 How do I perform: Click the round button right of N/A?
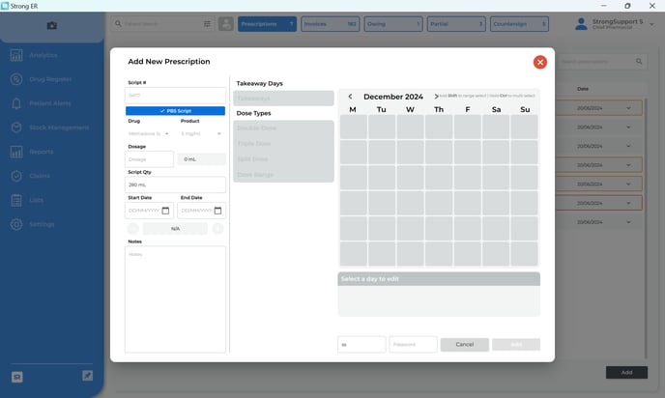[217, 228]
